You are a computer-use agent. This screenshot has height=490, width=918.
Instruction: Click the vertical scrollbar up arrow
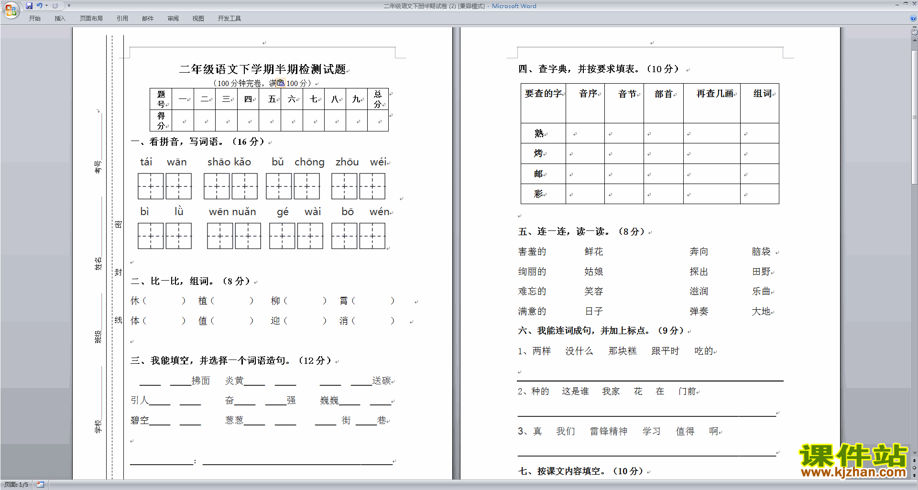click(x=914, y=40)
